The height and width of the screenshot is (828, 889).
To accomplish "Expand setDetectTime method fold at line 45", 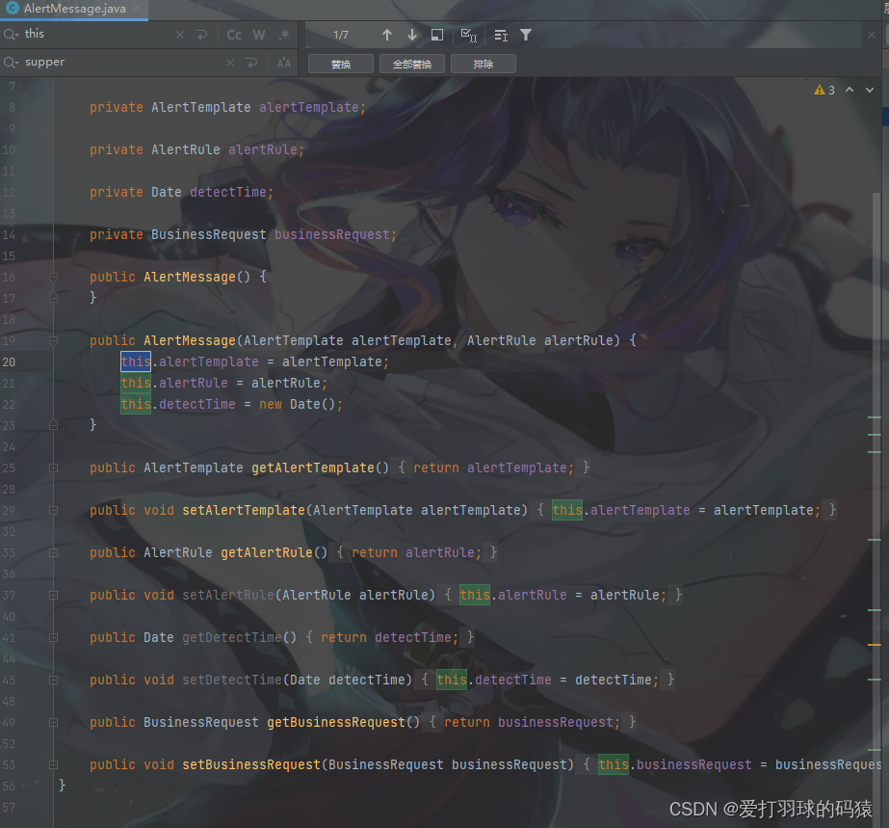I will [x=53, y=680].
